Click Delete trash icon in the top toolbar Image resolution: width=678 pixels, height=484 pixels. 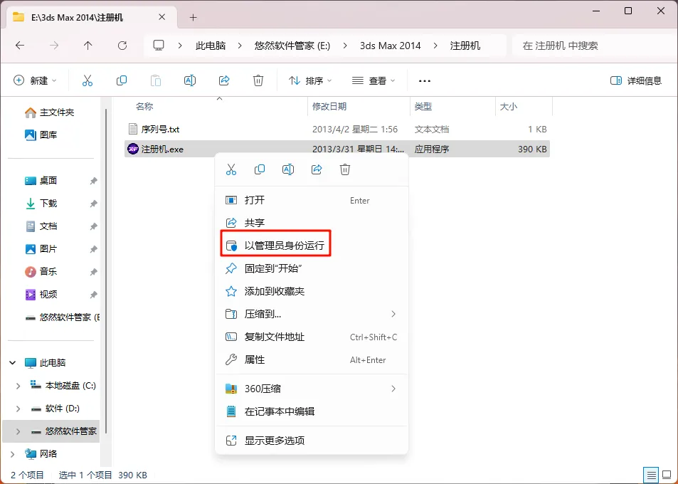(258, 80)
